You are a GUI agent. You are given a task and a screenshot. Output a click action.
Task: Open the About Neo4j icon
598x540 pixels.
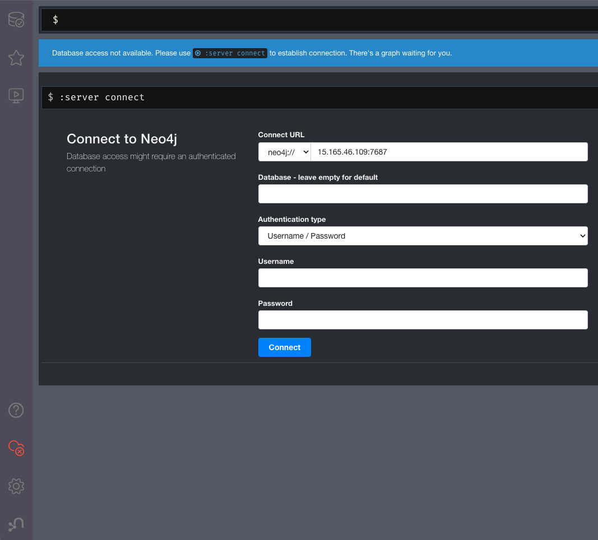[x=16, y=524]
